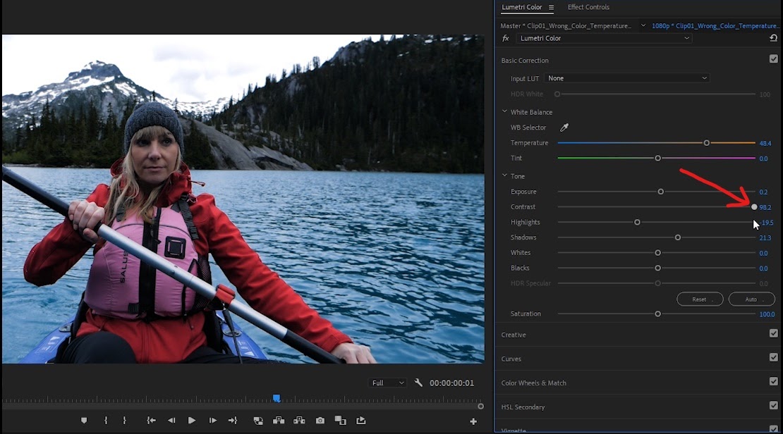783x434 pixels.
Task: Open the wrench settings icon
Action: 418,383
